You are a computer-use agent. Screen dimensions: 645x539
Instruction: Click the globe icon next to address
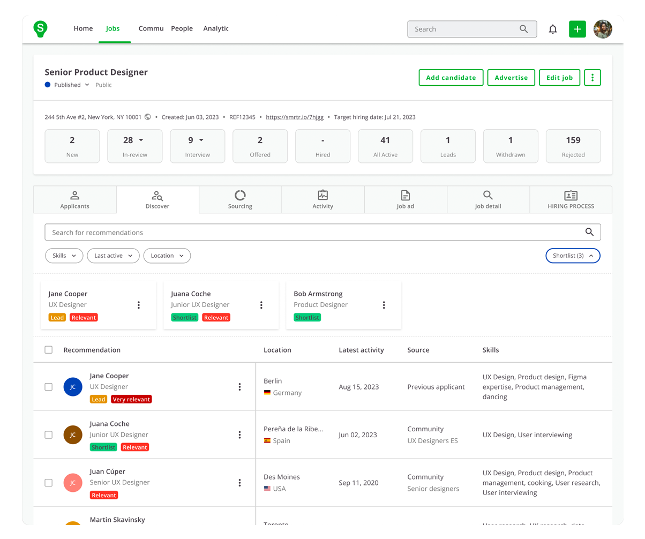148,117
